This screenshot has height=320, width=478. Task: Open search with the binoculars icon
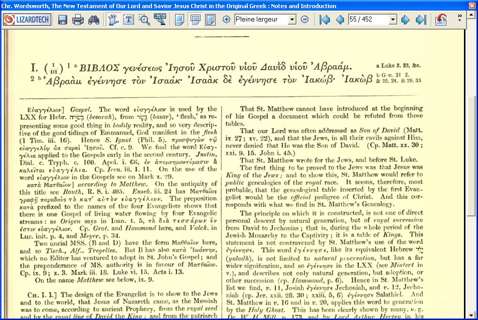click(94, 20)
